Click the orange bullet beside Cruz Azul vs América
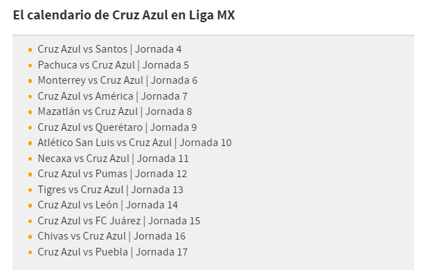The height and width of the screenshot is (279, 426). click(30, 96)
